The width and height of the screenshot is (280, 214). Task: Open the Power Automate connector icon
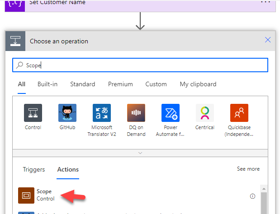pos(171,113)
